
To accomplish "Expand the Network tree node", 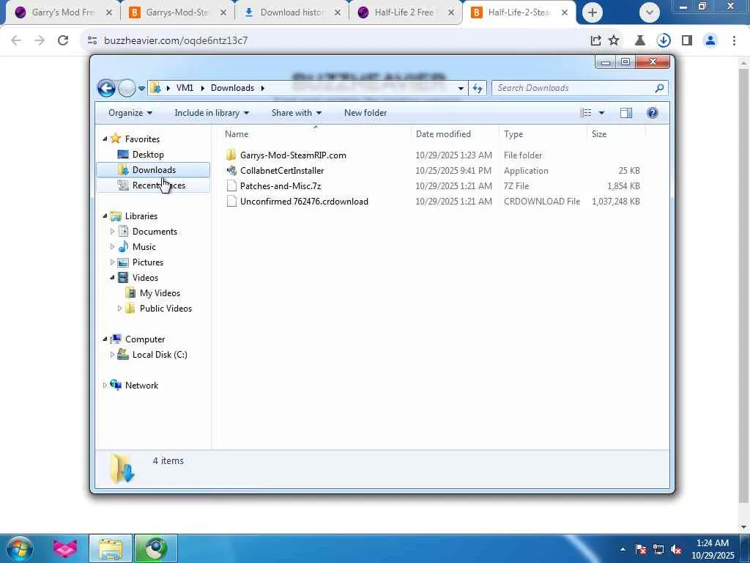I will [105, 386].
